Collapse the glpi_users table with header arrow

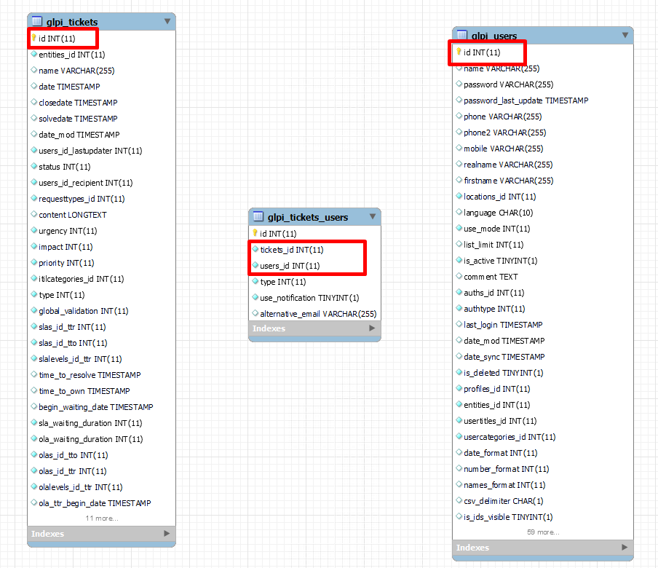point(625,35)
